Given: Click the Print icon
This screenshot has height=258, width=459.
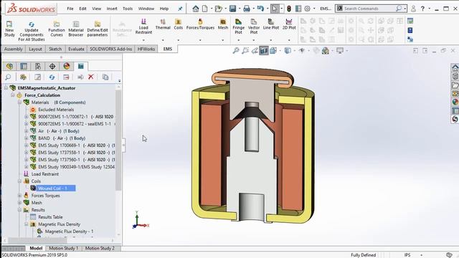Looking at the screenshot, I should pos(247,9).
